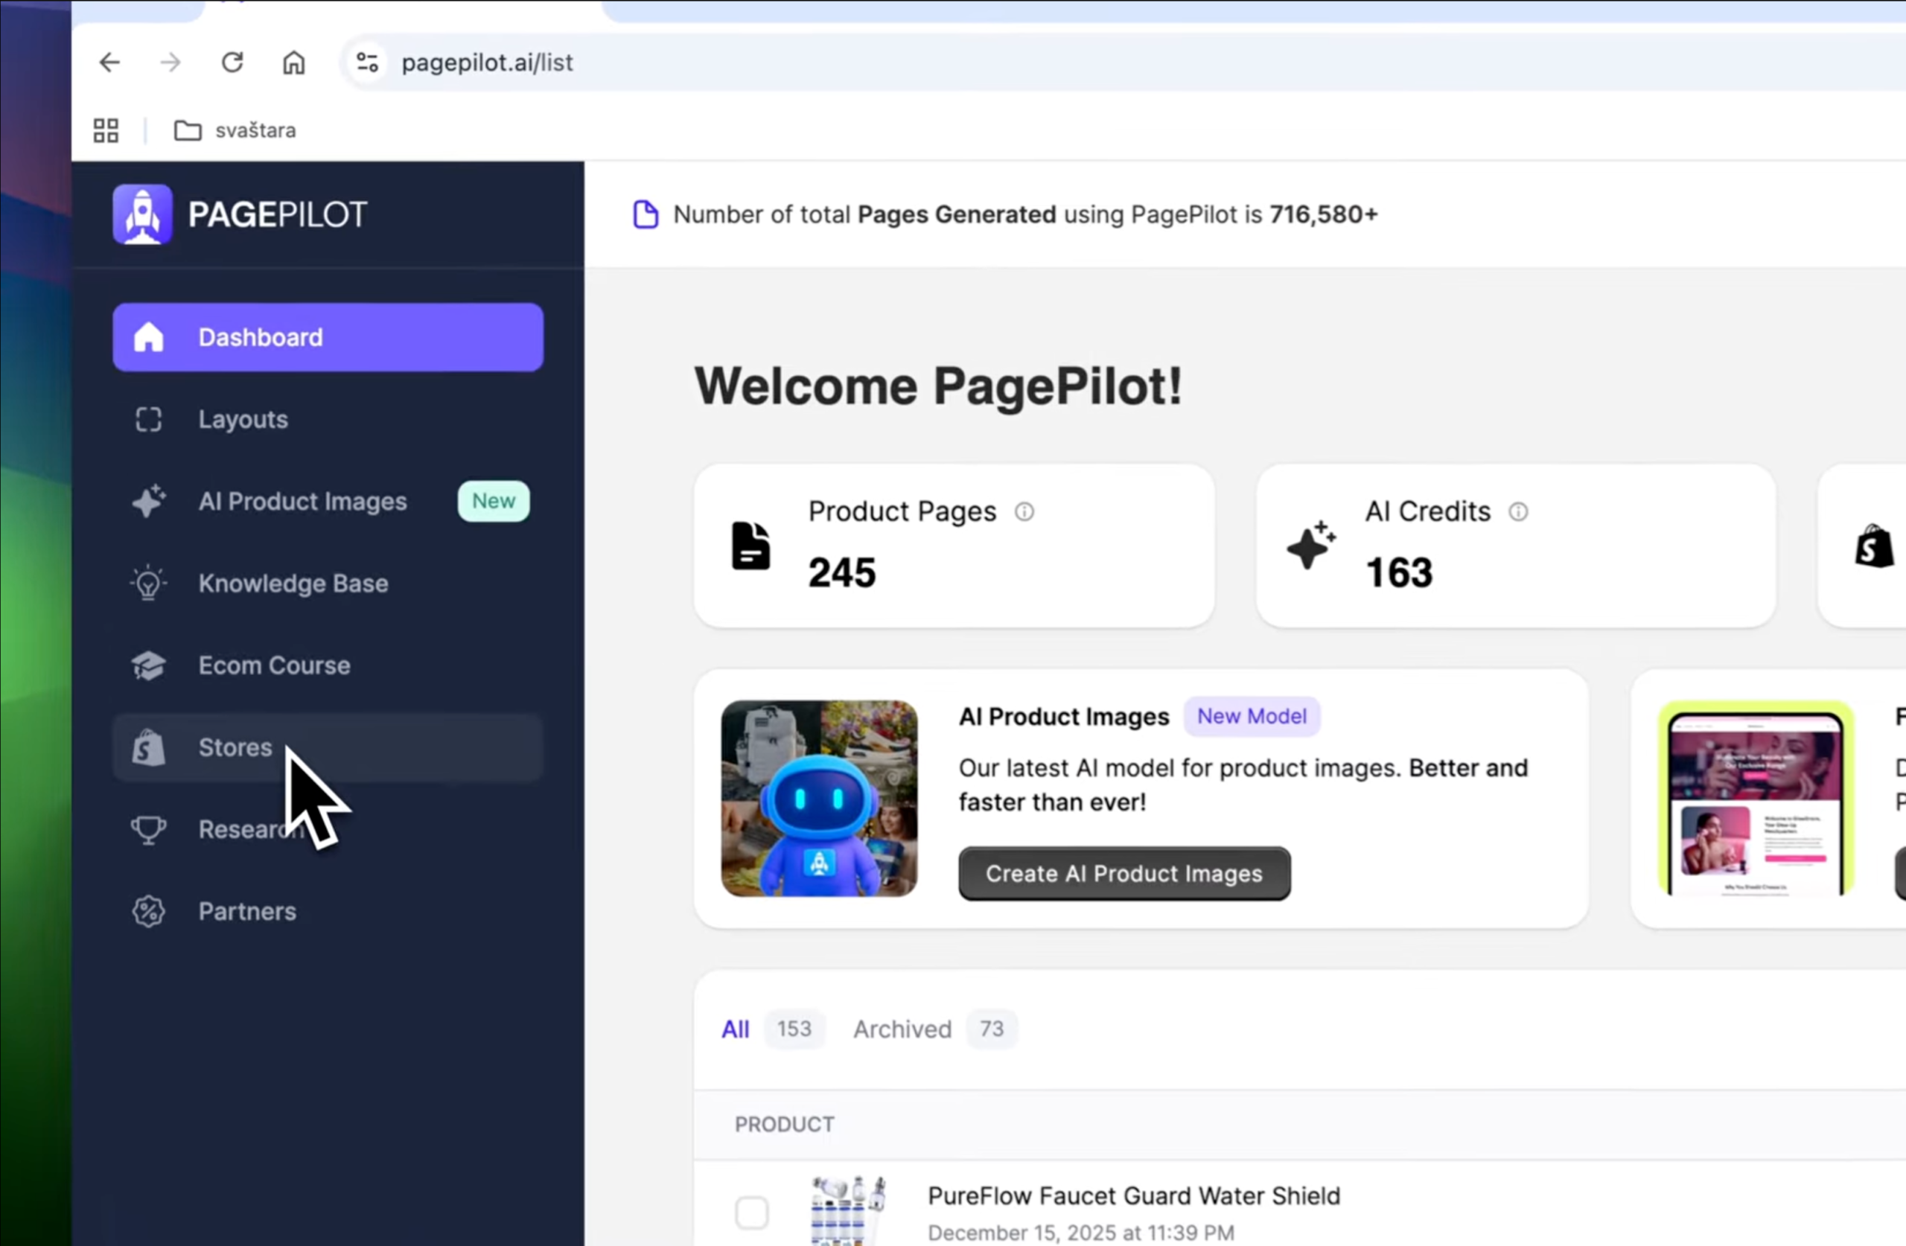
Task: Click the 163 AI credits value
Action: 1399,572
